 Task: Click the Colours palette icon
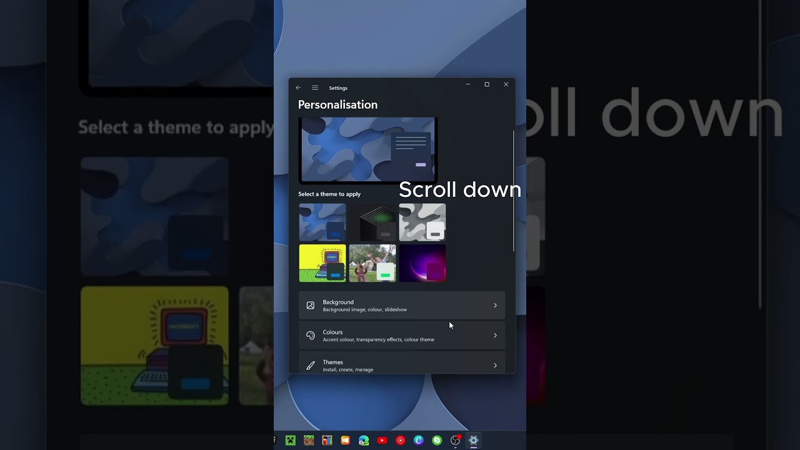click(311, 336)
